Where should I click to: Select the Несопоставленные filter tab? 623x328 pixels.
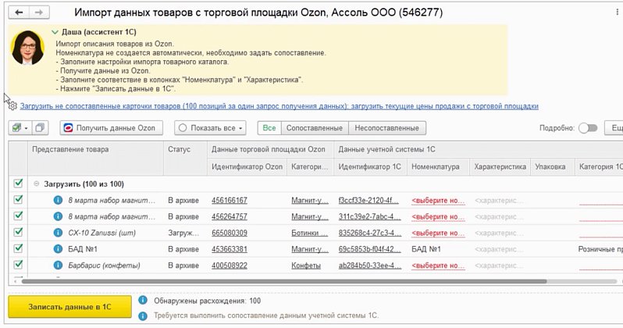[x=386, y=128]
